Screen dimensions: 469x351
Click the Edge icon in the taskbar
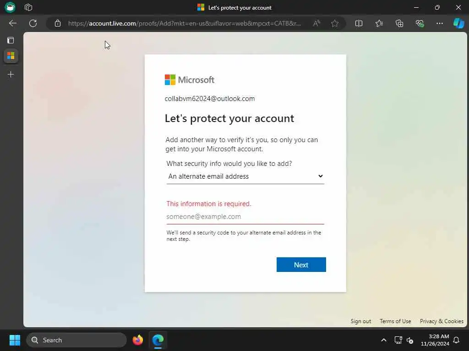158,340
